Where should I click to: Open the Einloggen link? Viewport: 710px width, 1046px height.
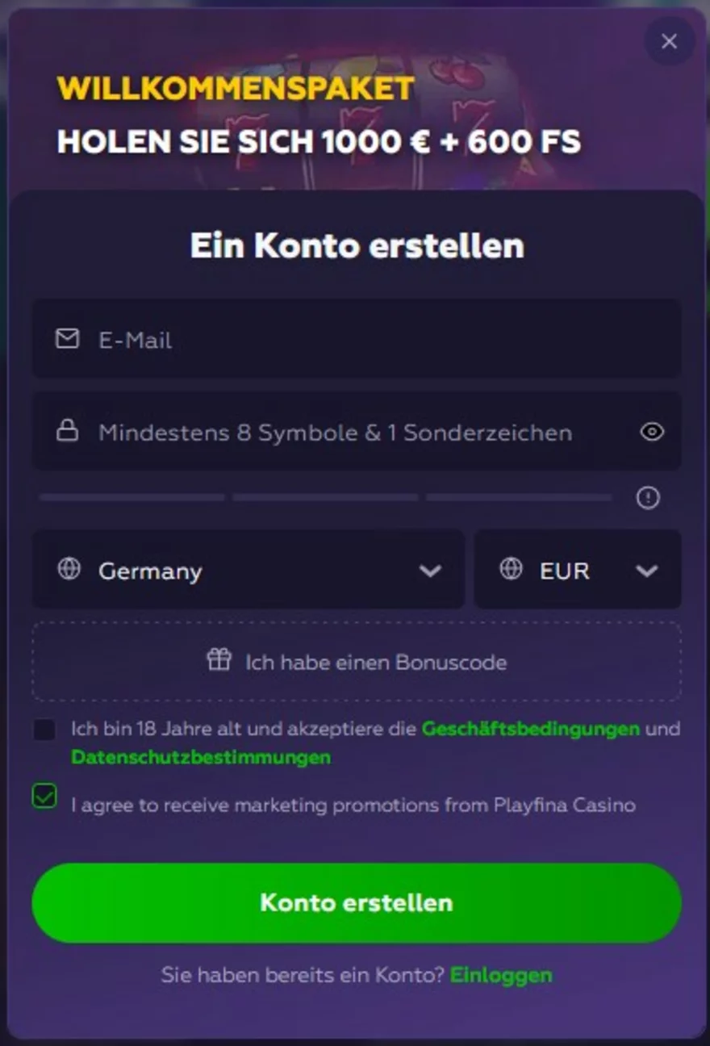[501, 975]
